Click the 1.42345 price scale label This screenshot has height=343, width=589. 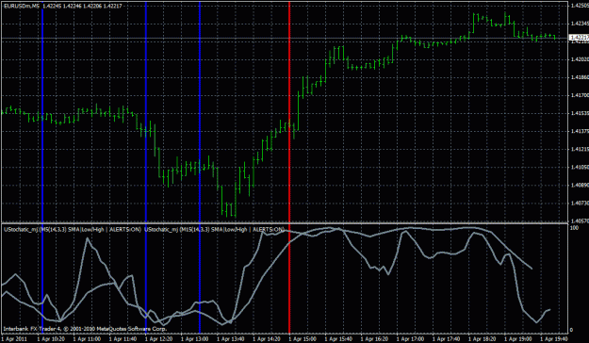point(580,24)
